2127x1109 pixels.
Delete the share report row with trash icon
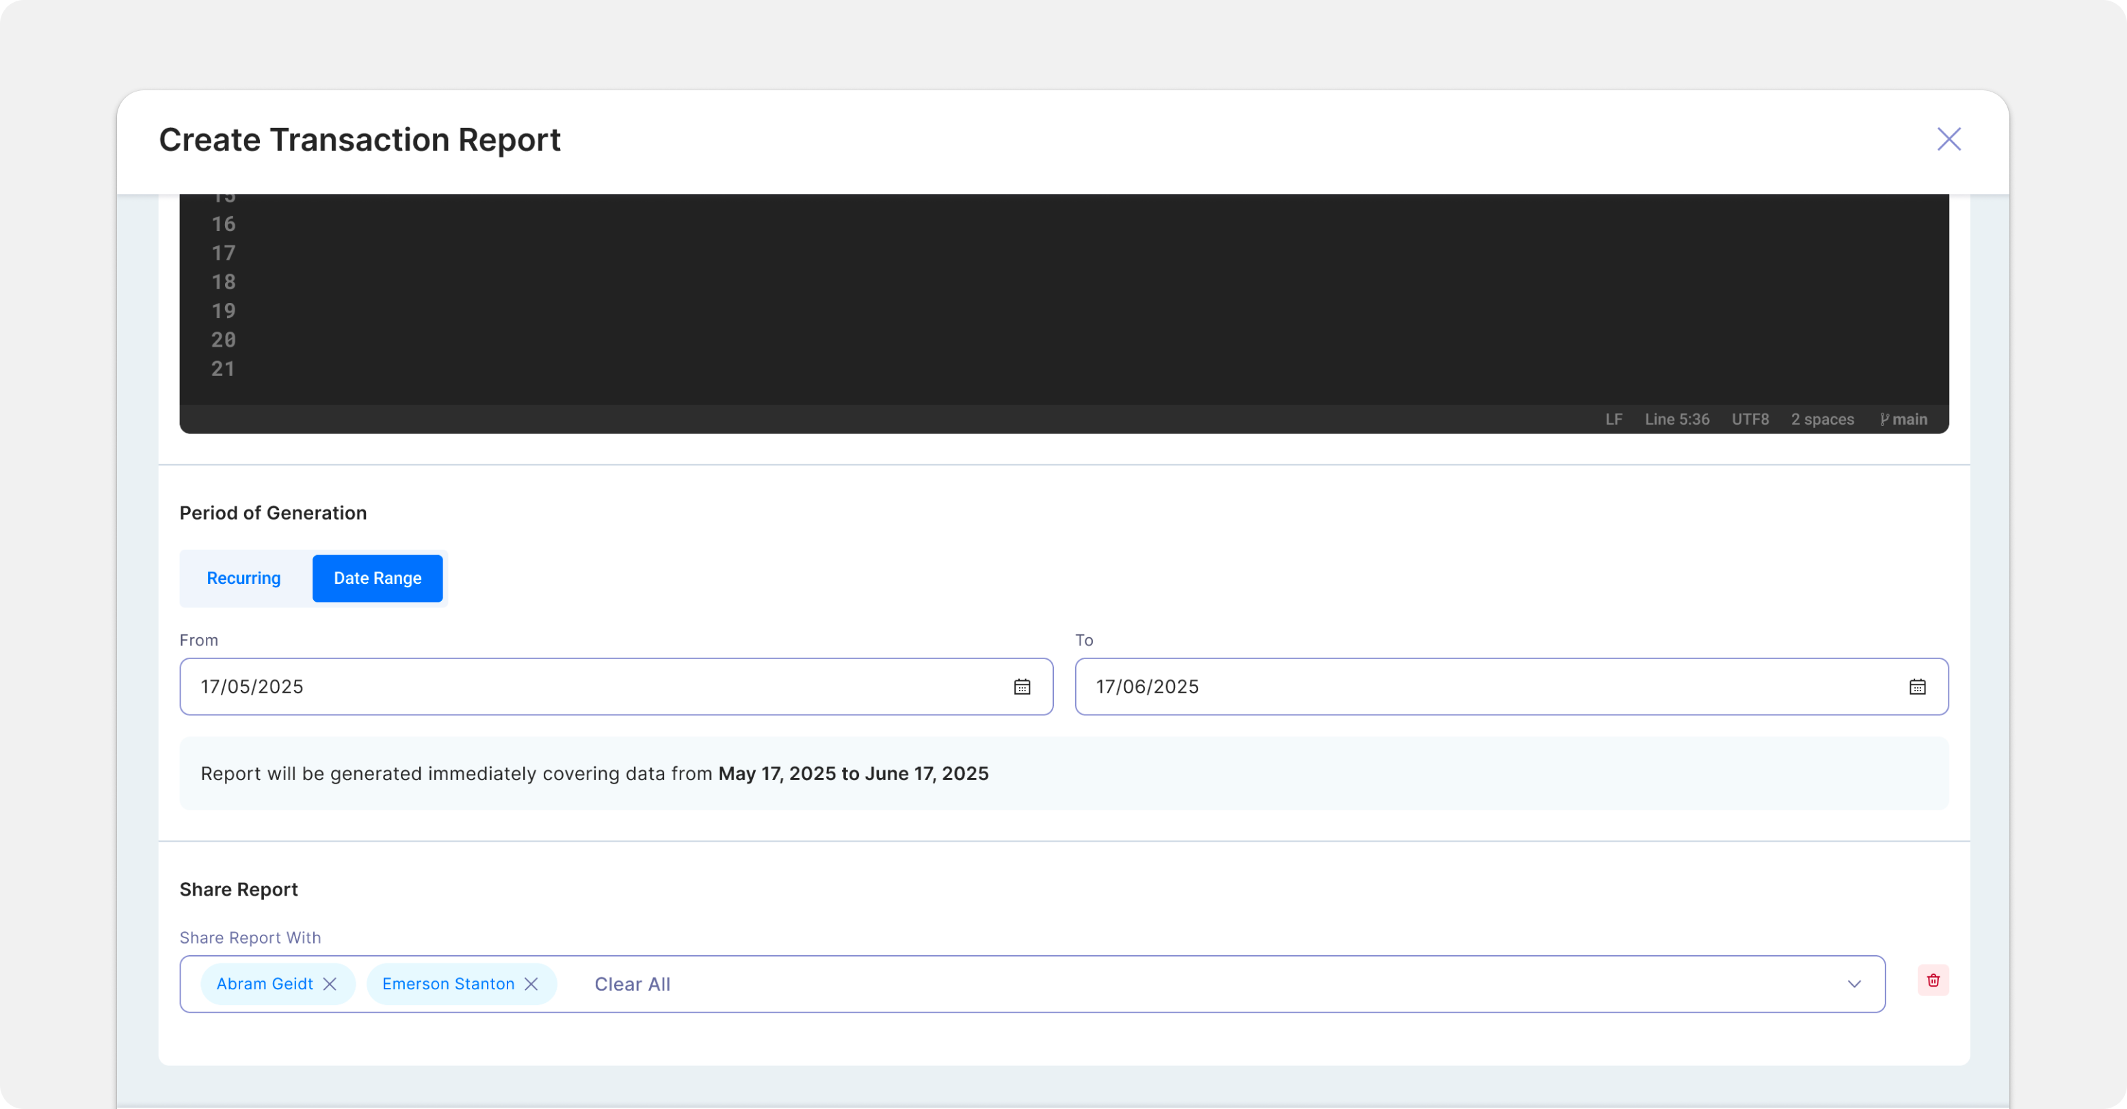tap(1932, 980)
